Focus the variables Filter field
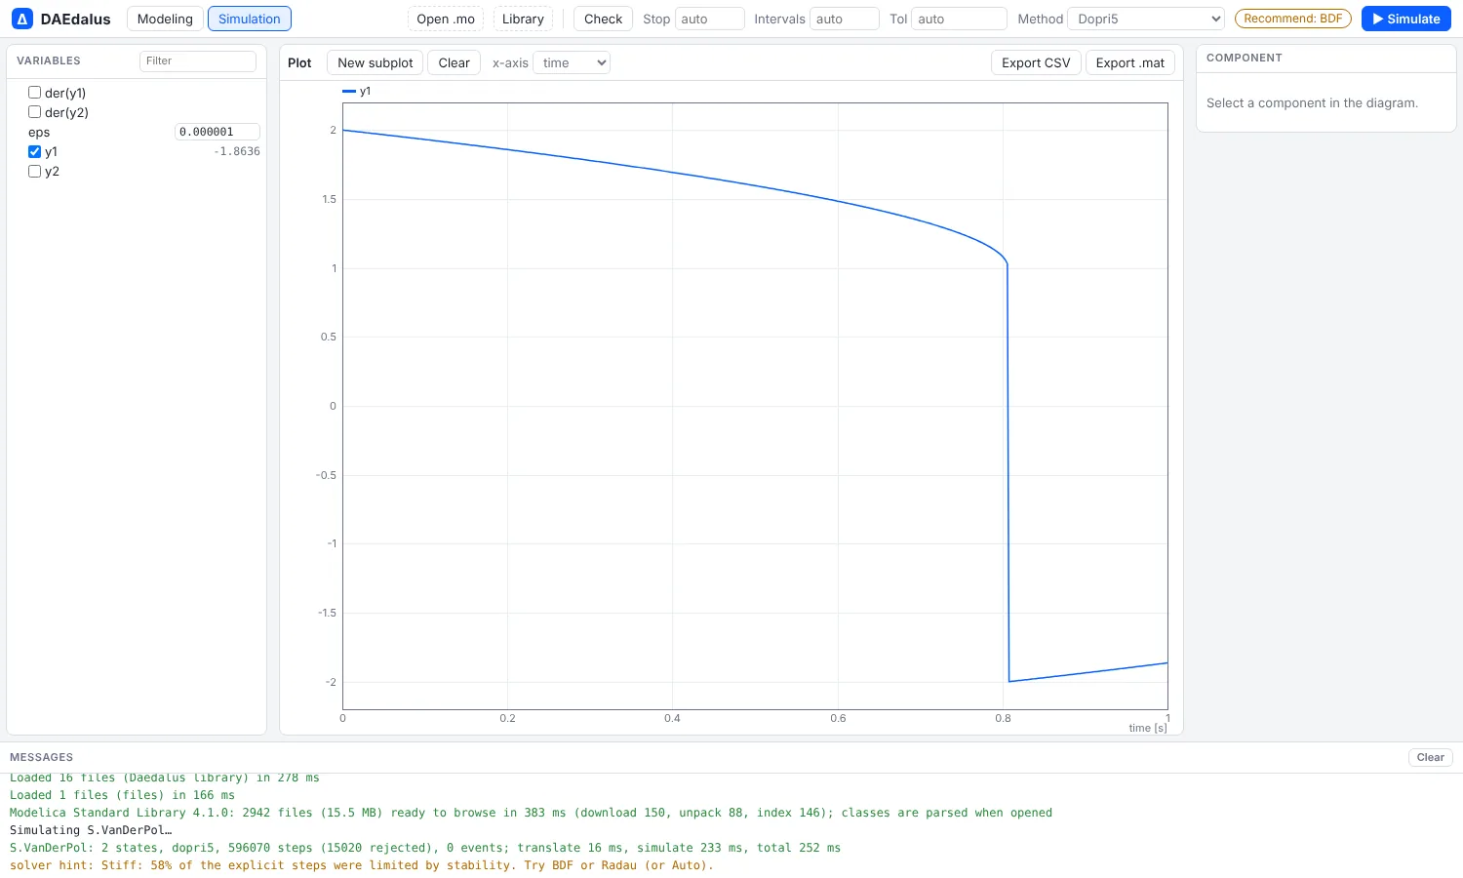The height and width of the screenshot is (878, 1463). click(198, 60)
